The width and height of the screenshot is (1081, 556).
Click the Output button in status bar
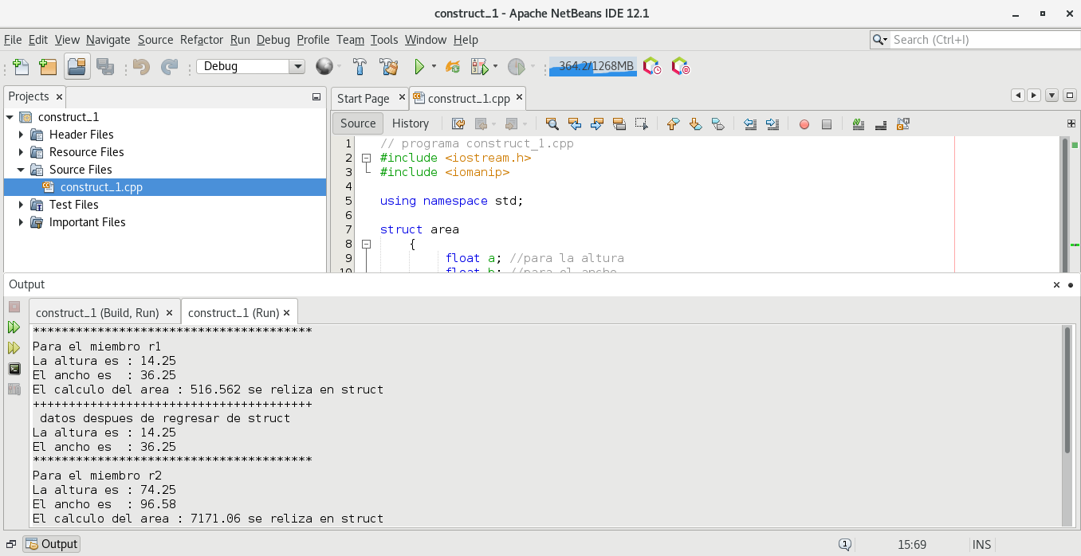[52, 544]
